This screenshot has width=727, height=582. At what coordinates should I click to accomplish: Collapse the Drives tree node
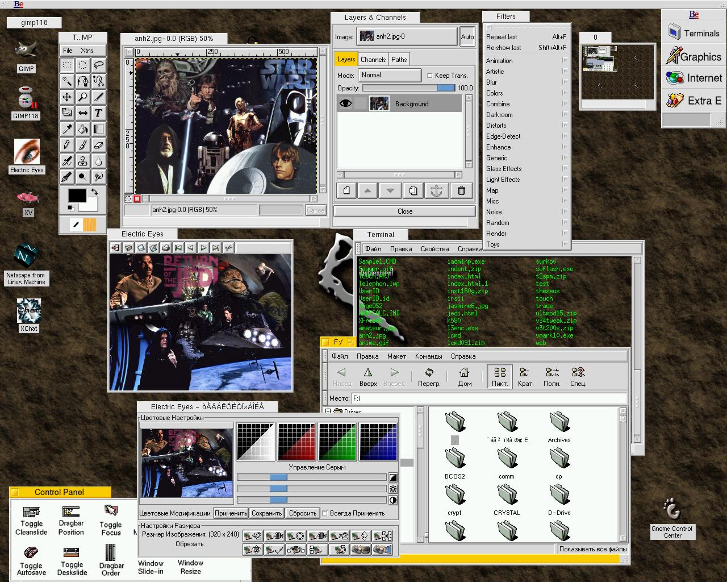tap(328, 410)
